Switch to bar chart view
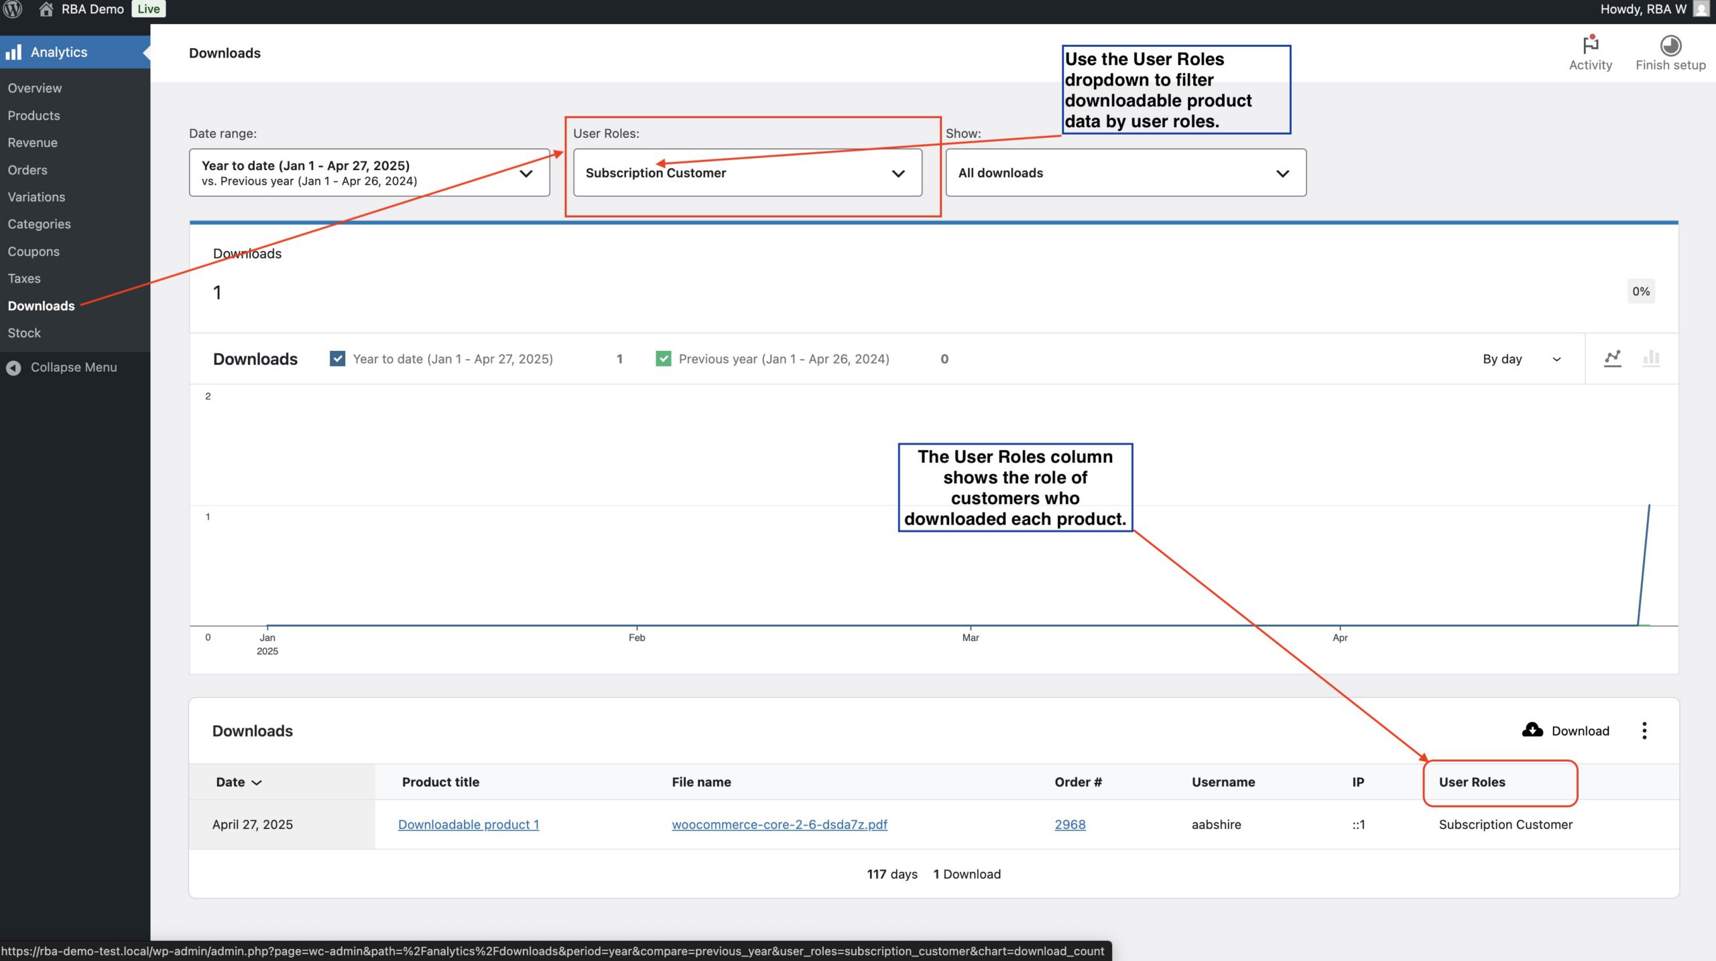 point(1651,358)
